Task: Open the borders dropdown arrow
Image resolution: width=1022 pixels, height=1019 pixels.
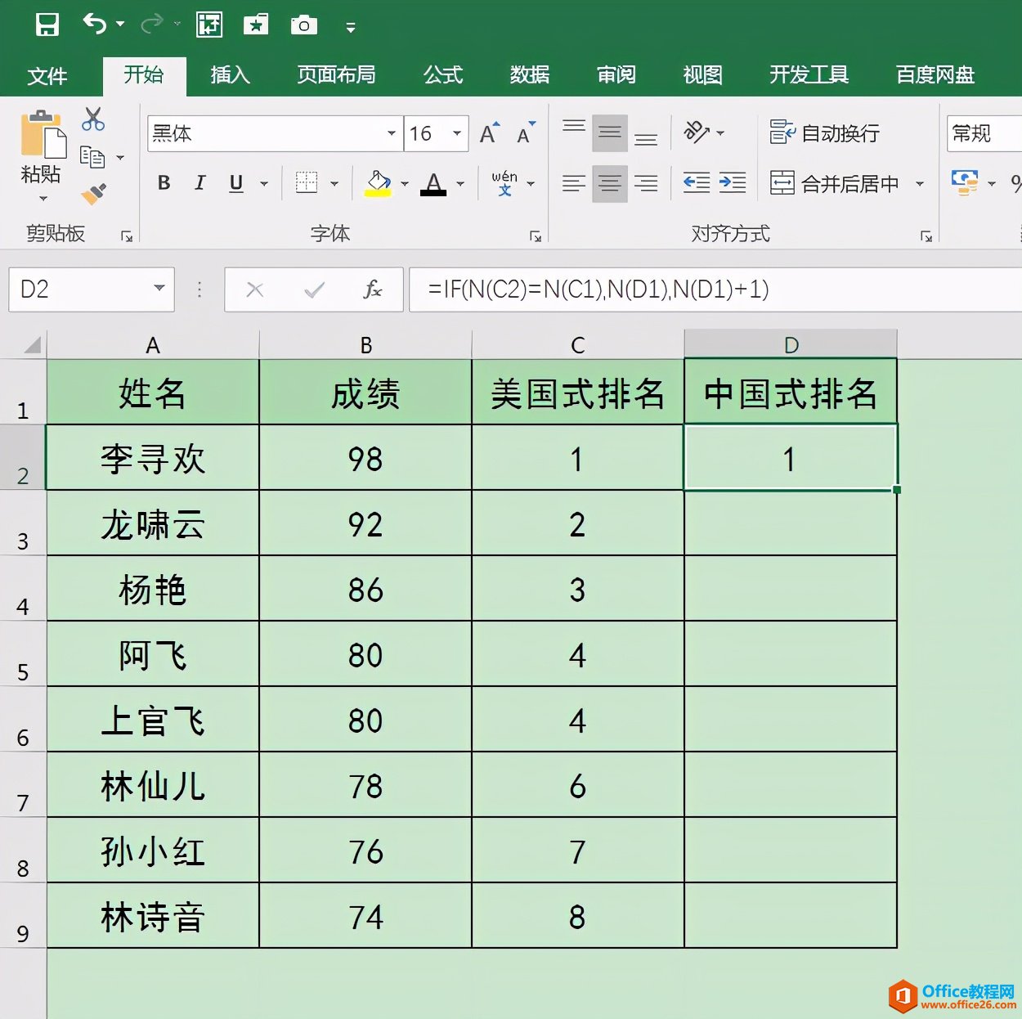Action: (334, 184)
